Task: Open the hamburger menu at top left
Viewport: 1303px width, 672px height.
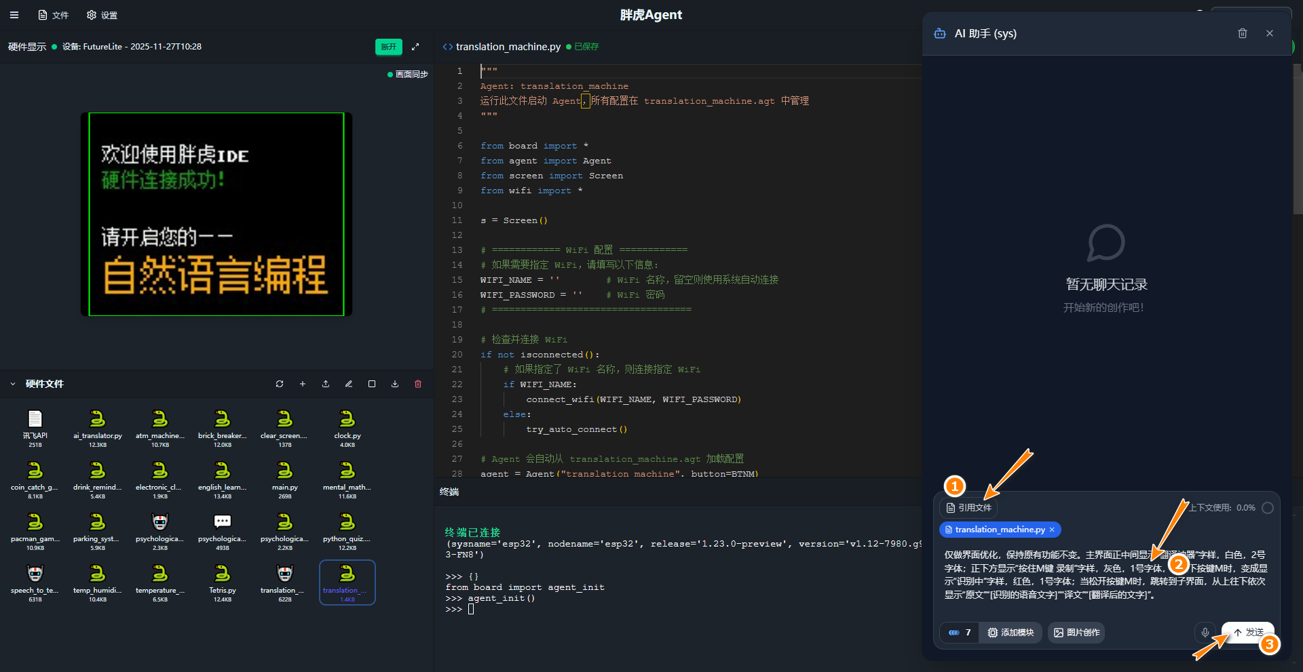Action: pos(14,15)
